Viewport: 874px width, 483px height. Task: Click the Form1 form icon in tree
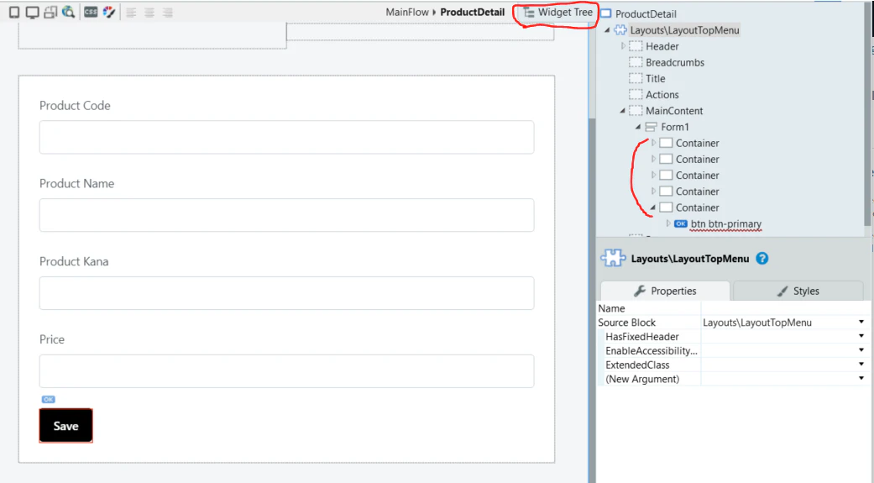(651, 127)
